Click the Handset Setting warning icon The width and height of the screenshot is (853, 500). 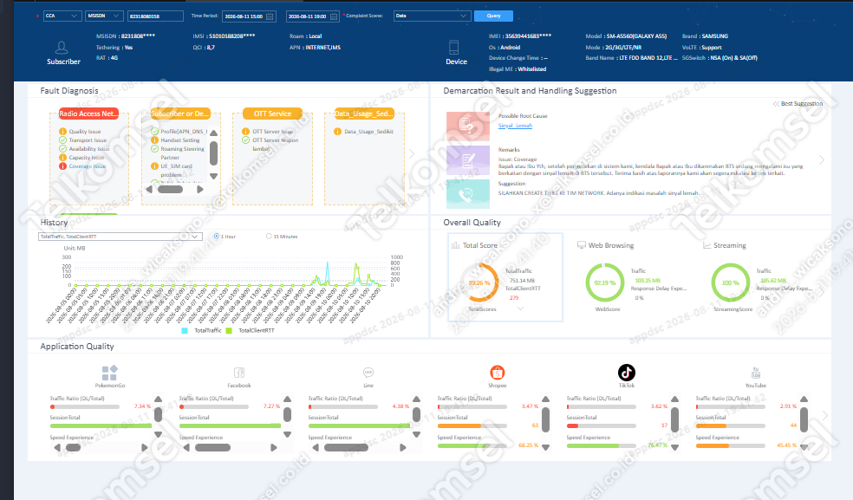[x=154, y=140]
